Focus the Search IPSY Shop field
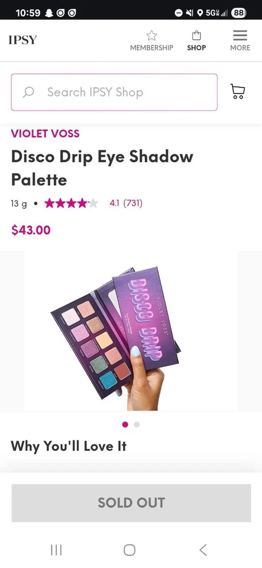The width and height of the screenshot is (262, 568). pyautogui.click(x=114, y=92)
